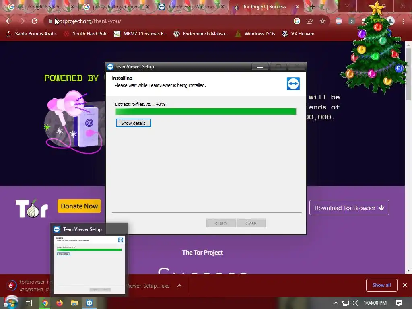Reload the Tor Project page
412x309 pixels.
coord(35,21)
